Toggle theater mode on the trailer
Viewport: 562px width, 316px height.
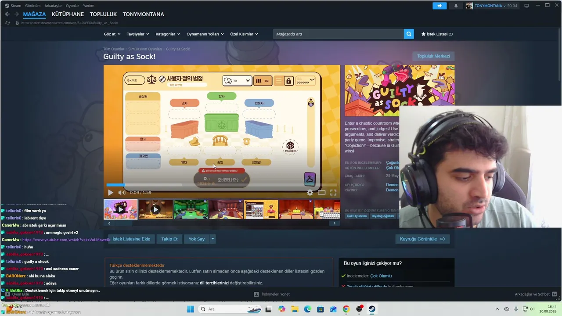click(322, 192)
